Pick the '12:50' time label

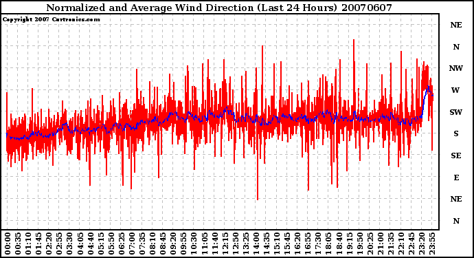pyautogui.click(x=235, y=244)
